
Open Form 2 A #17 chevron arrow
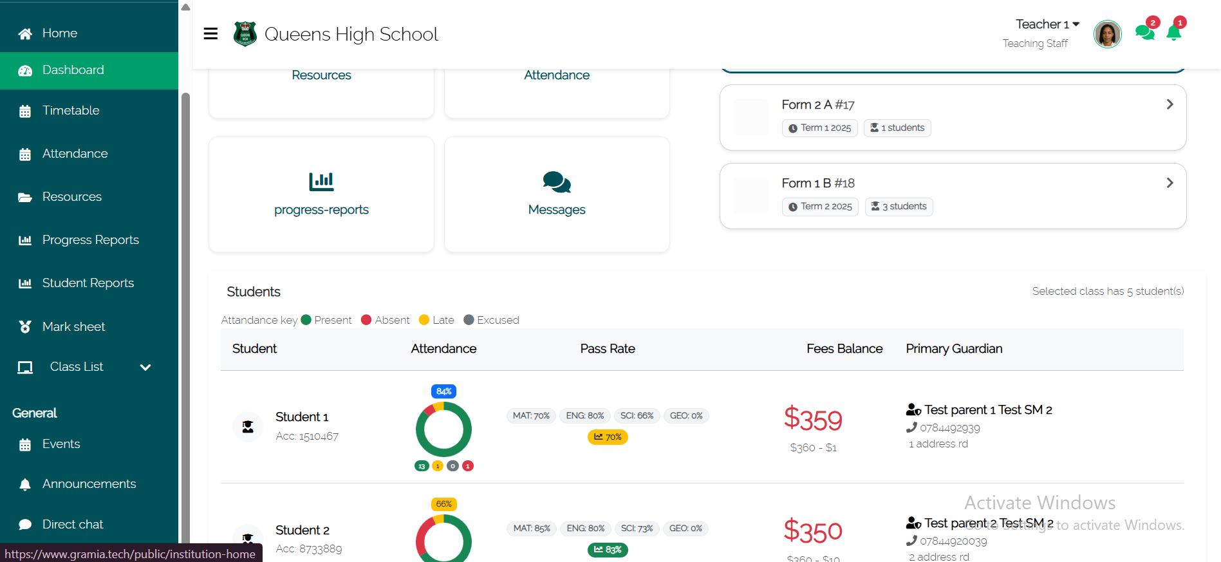click(1170, 104)
